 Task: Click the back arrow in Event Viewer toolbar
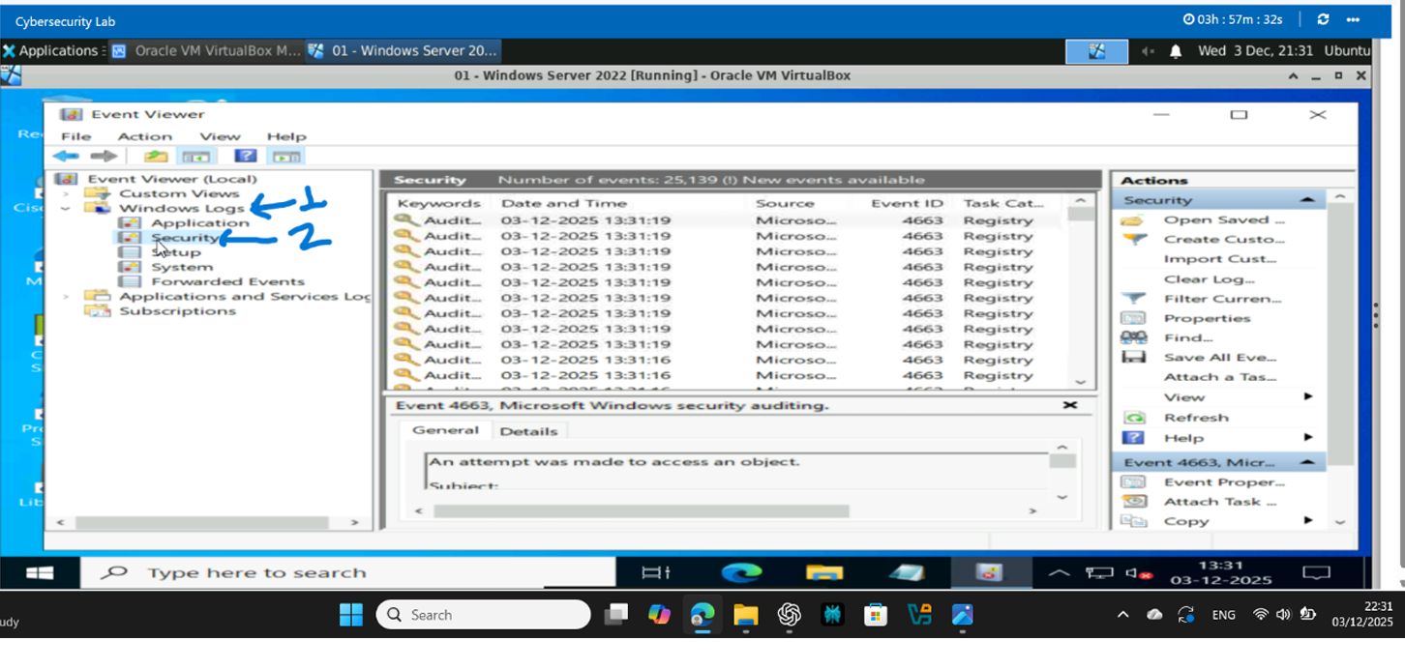[x=66, y=156]
